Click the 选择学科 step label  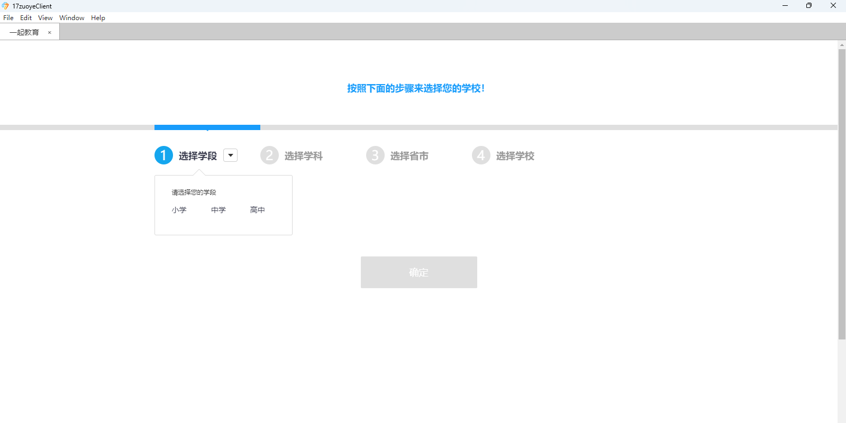pos(303,156)
